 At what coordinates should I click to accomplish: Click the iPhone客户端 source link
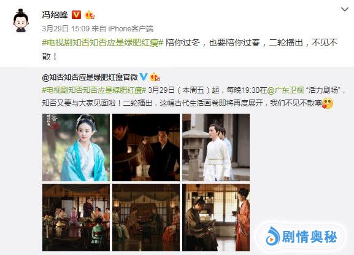tap(131, 28)
